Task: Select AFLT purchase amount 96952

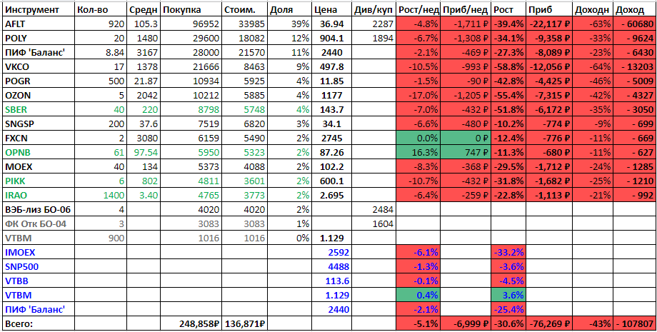Action: [x=191, y=24]
